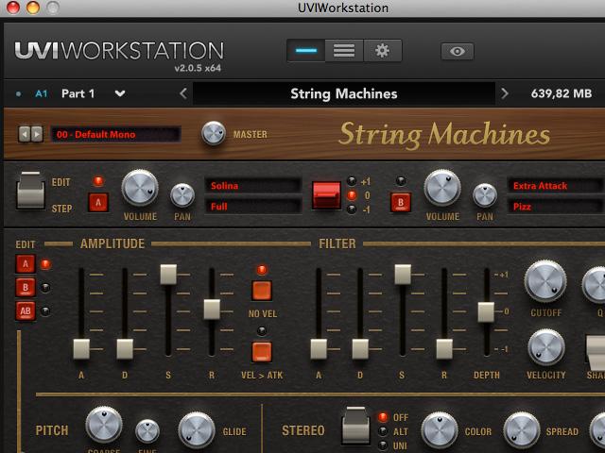Select STEREO ALT mode

click(383, 431)
